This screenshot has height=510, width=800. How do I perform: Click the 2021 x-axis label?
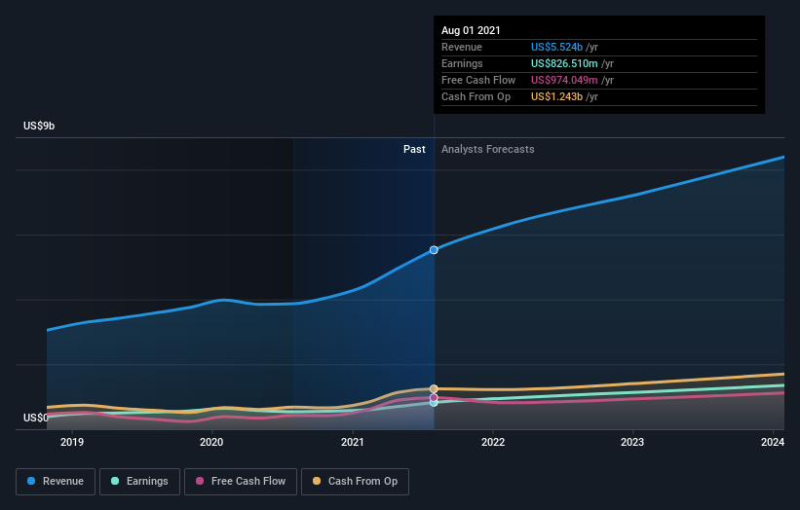[x=352, y=442]
